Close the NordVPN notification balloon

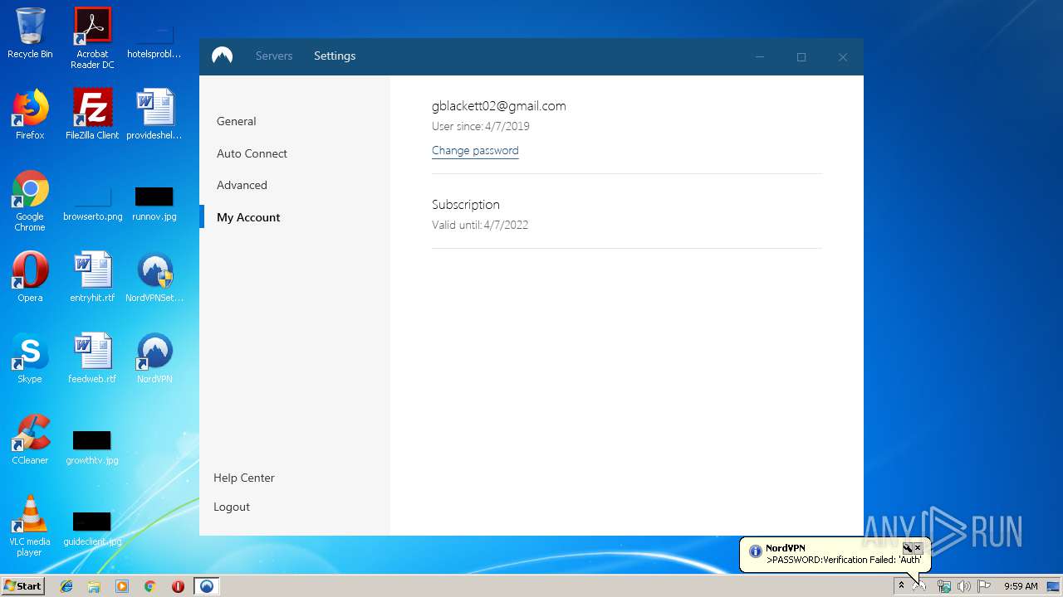[x=918, y=548]
